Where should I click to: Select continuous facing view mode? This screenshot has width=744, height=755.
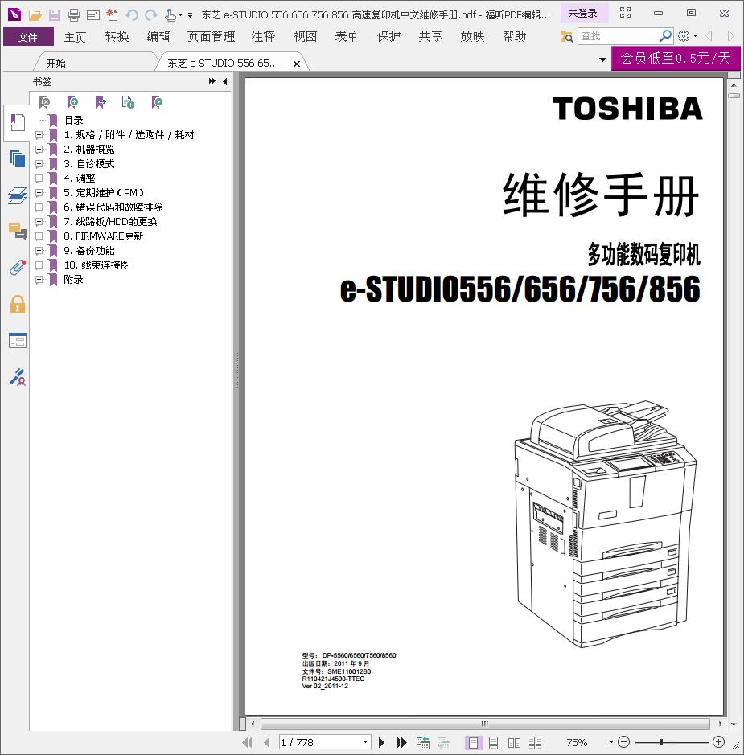[535, 742]
